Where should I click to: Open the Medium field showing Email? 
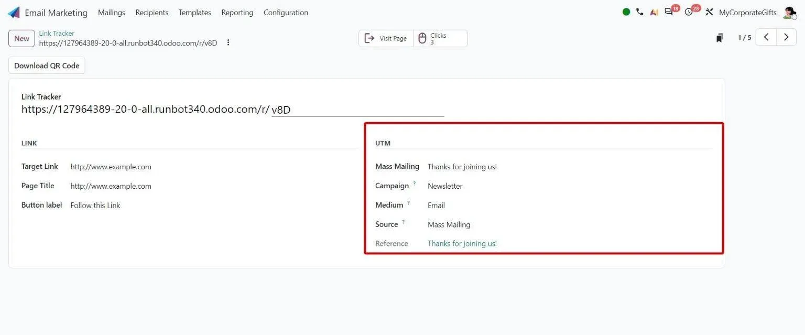click(436, 206)
